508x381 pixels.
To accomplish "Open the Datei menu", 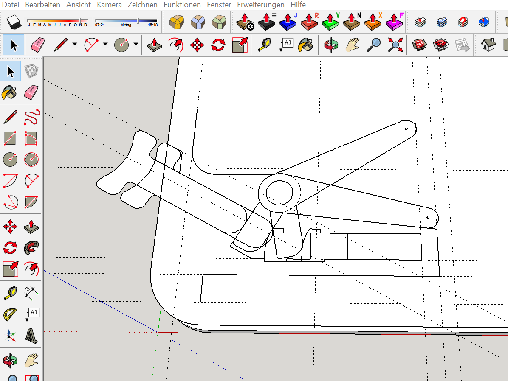I will [10, 5].
